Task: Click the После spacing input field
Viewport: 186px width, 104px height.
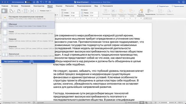Action: pos(93,15)
